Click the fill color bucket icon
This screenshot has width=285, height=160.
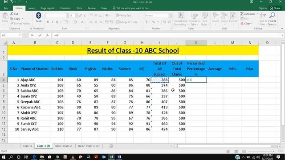click(x=75, y=22)
